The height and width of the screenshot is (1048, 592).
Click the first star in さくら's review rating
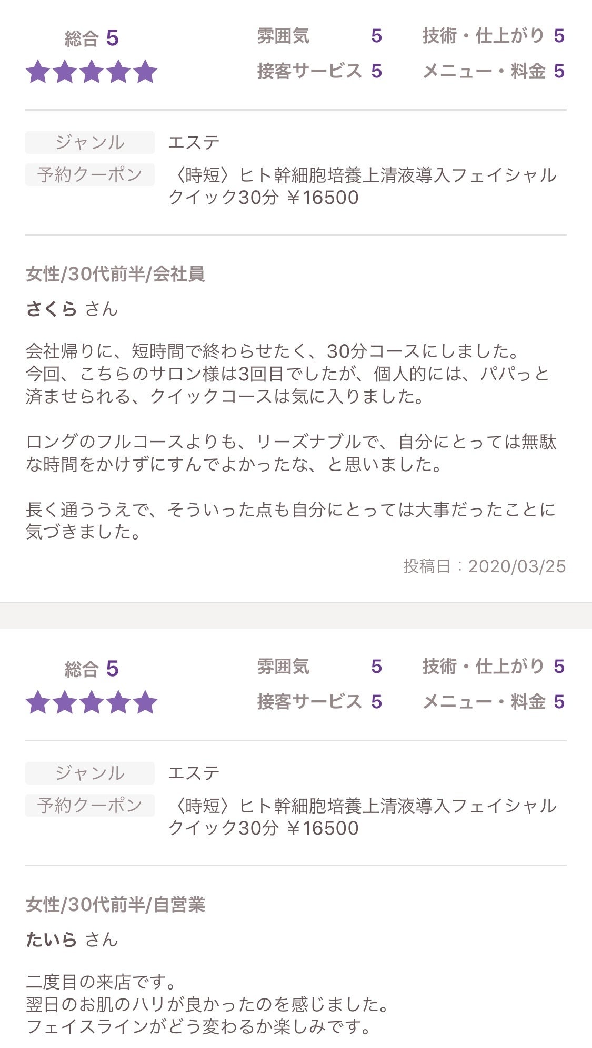point(38,72)
